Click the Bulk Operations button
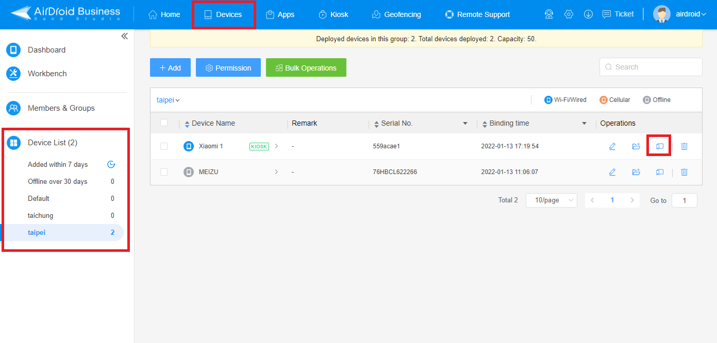The width and height of the screenshot is (717, 343). tap(306, 67)
